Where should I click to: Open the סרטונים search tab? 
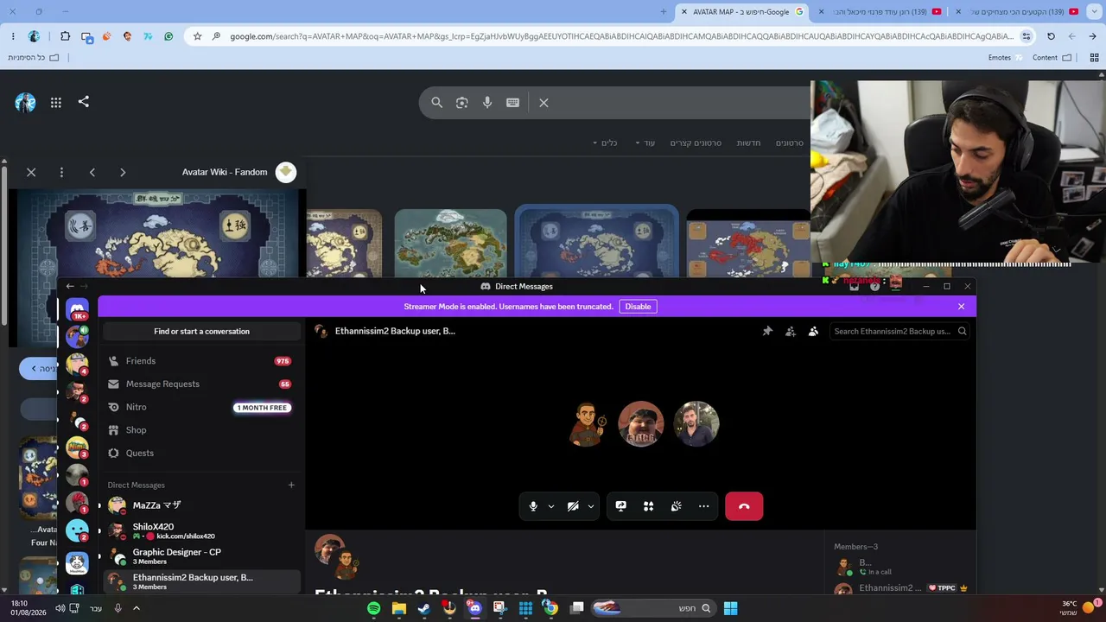(x=790, y=143)
